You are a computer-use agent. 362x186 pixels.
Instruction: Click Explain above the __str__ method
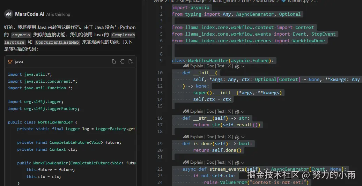pyautogui.click(x=197, y=111)
